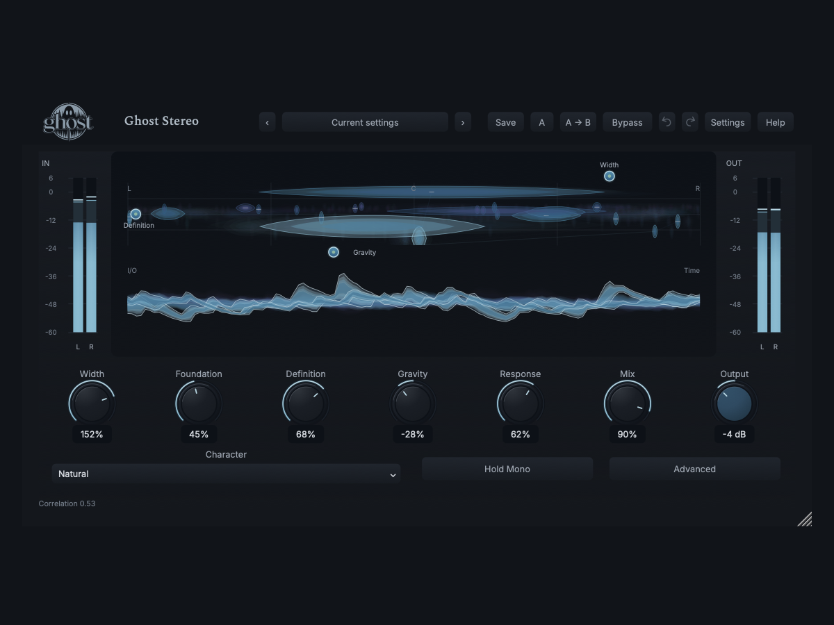The width and height of the screenshot is (834, 625).
Task: Click the Foundation knob
Action: pyautogui.click(x=199, y=403)
